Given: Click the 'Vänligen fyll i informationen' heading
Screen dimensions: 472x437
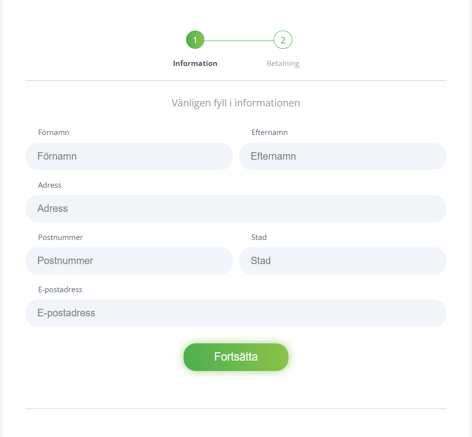Looking at the screenshot, I should tap(236, 103).
